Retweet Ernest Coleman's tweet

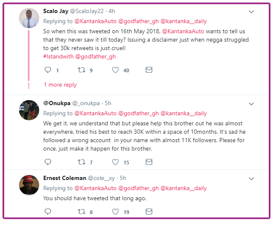81,212
